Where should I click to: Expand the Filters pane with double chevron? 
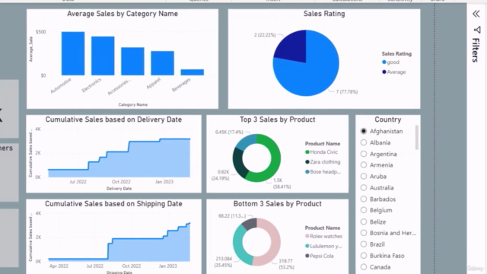coord(476,14)
